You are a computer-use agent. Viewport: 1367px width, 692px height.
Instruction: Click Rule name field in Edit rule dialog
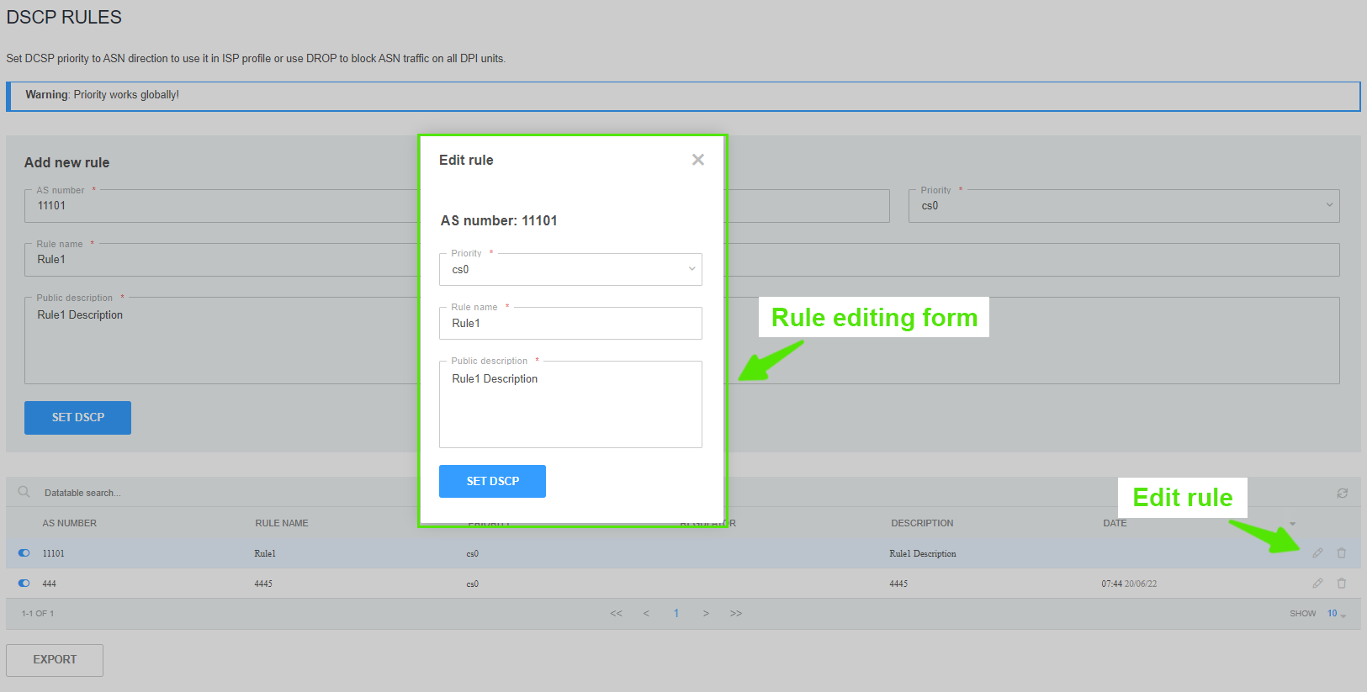[x=570, y=324]
